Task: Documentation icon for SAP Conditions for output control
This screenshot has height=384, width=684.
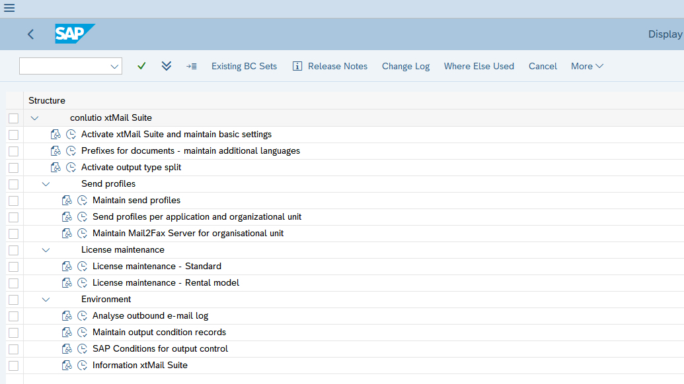Action: tap(67, 349)
